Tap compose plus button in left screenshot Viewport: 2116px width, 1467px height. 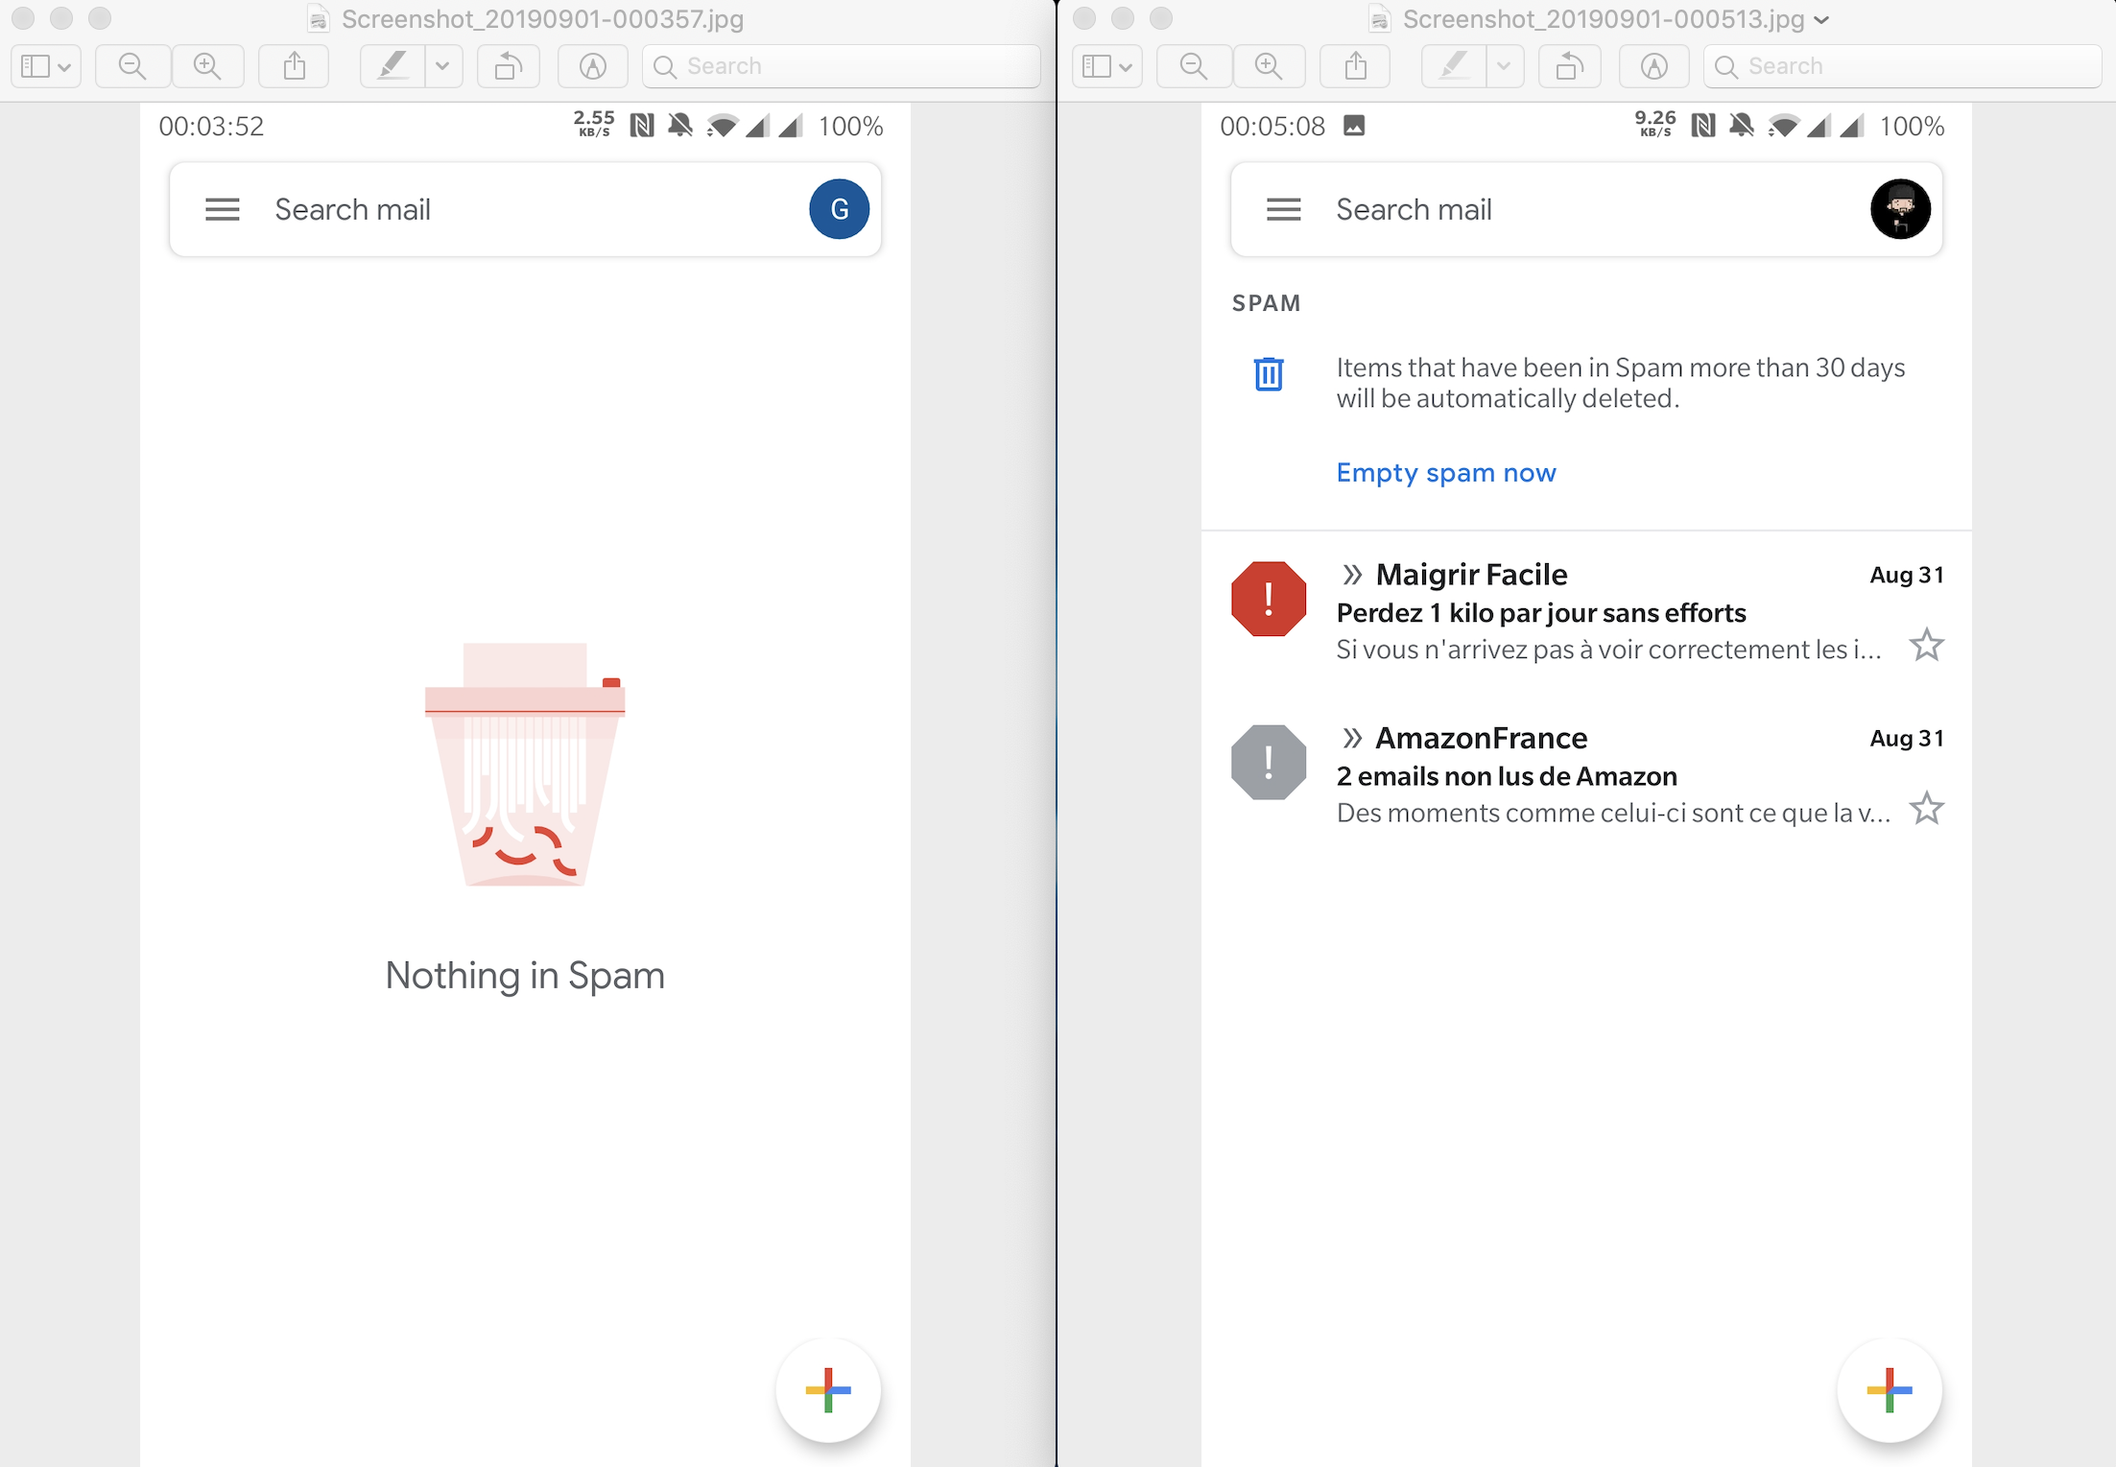coord(828,1390)
